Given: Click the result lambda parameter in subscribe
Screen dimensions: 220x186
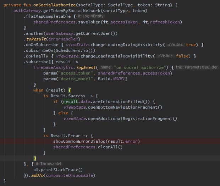Looking at the screenshot, I should click(63, 62).
